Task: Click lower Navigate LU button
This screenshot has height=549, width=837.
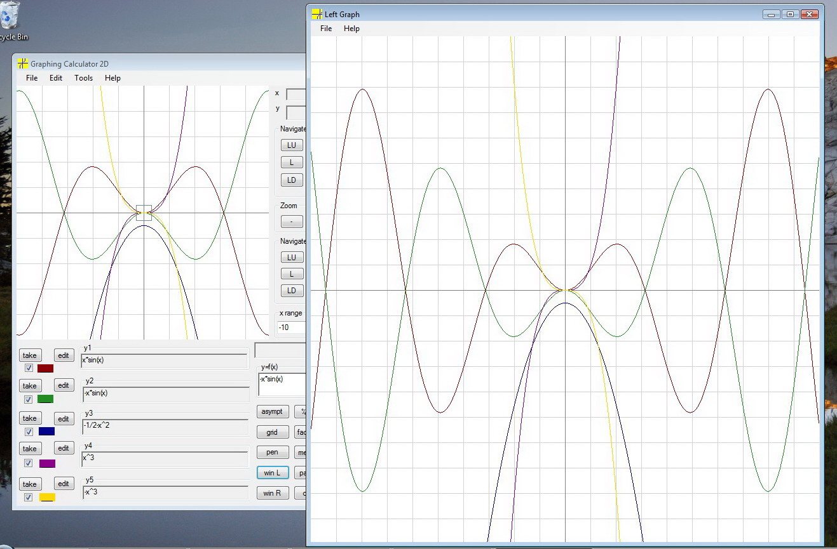Action: (x=292, y=257)
